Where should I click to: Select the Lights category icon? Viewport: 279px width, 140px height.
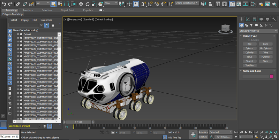pyautogui.click(x=251, y=25)
